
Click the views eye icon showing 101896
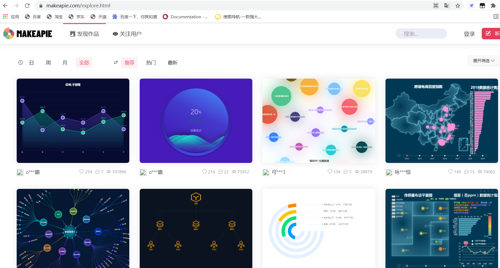(109, 172)
